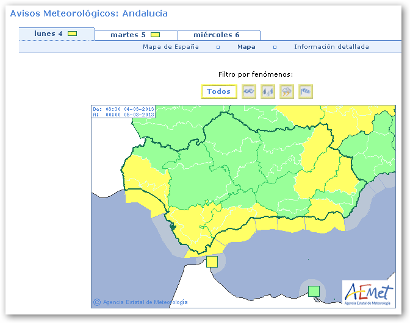Select the Mapa view link
Viewport: 410px width, 323px height.
tap(246, 47)
